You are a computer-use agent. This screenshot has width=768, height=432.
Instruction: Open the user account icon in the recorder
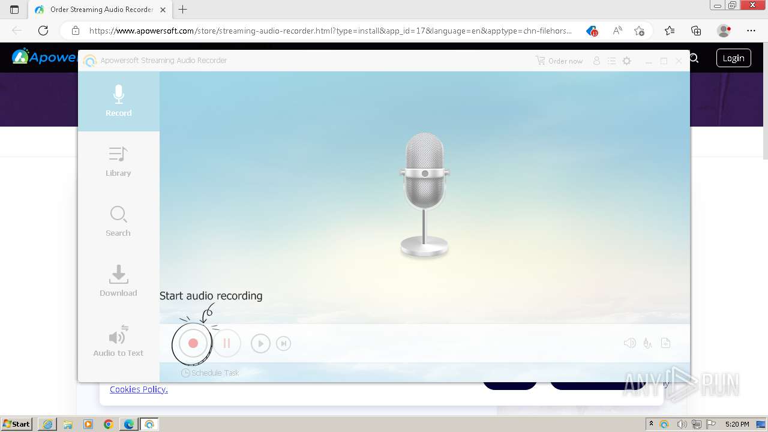tap(596, 61)
